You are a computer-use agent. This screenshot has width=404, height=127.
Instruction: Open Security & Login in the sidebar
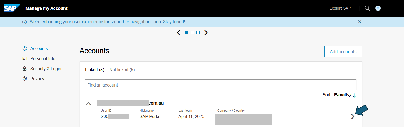(x=46, y=69)
